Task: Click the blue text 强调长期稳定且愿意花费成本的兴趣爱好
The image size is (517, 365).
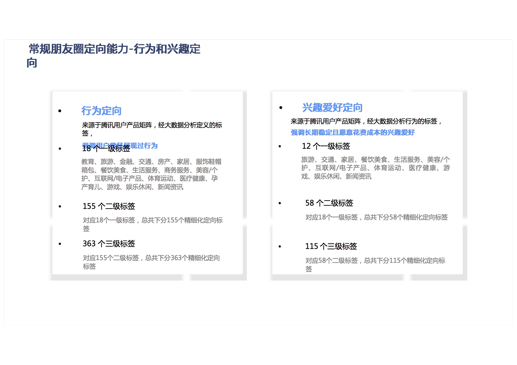Action: point(353,133)
